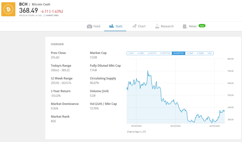Screen dimensions: 242x142
Task: Click the current price 368.49
Action: pyautogui.click(x=28, y=11)
